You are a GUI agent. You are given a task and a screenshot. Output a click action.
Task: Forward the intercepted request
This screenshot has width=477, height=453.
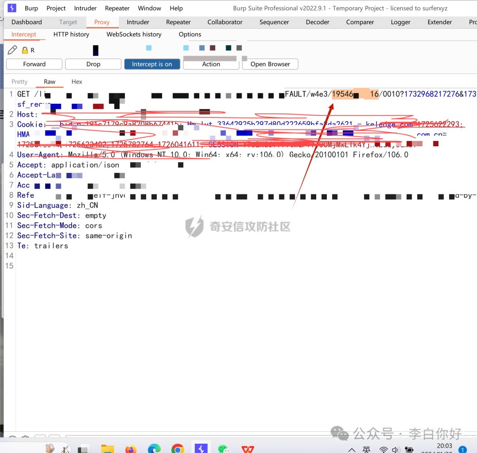pos(34,64)
